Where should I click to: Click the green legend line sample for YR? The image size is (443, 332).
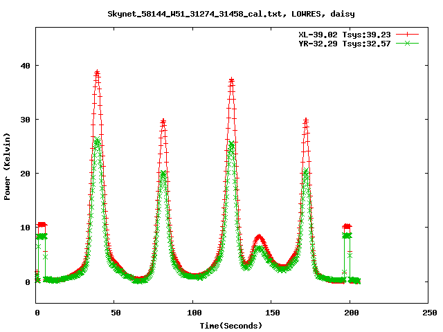pyautogui.click(x=407, y=44)
